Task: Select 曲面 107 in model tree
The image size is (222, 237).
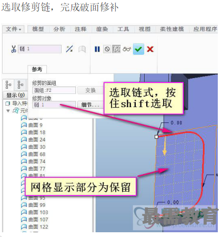Action: (38, 220)
